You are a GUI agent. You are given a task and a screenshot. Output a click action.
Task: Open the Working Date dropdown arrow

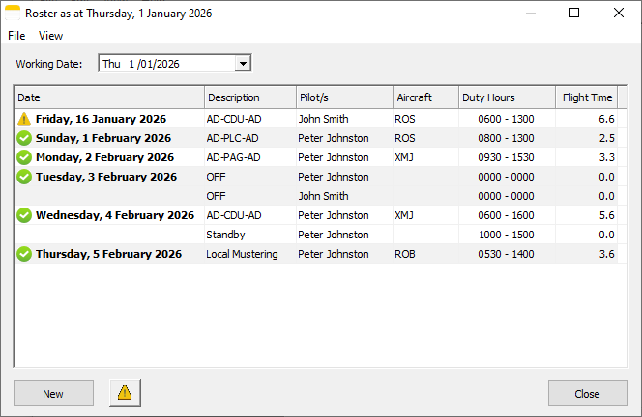pyautogui.click(x=243, y=64)
